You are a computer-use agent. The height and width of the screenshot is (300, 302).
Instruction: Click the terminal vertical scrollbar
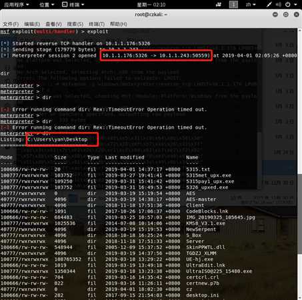pyautogui.click(x=299, y=213)
